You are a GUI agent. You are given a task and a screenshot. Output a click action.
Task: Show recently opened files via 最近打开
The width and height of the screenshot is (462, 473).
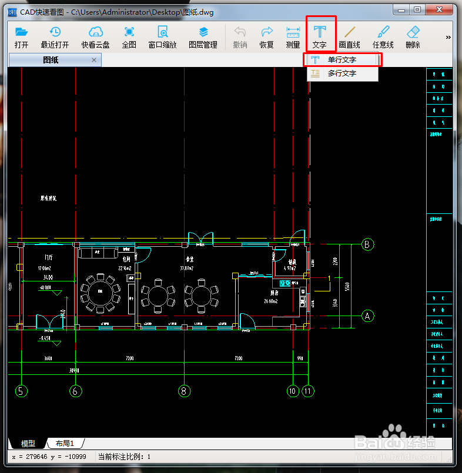[55, 38]
